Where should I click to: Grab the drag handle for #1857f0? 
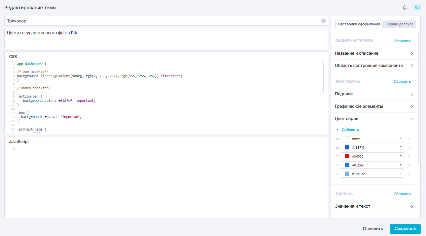point(337,148)
